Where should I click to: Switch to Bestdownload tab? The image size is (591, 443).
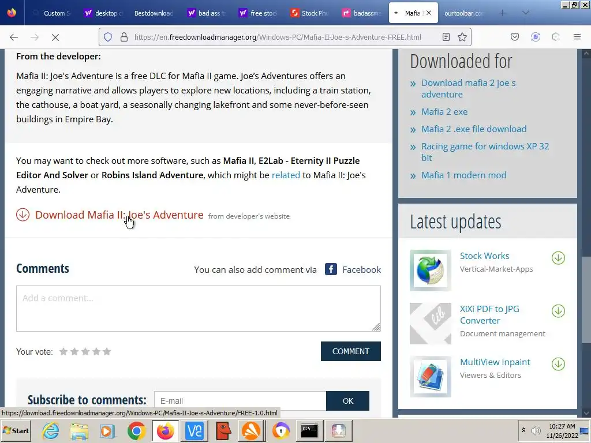154,13
